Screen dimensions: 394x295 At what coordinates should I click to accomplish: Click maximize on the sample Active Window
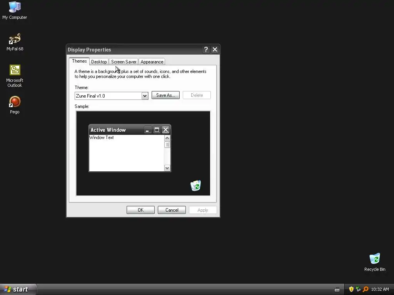[x=157, y=130]
